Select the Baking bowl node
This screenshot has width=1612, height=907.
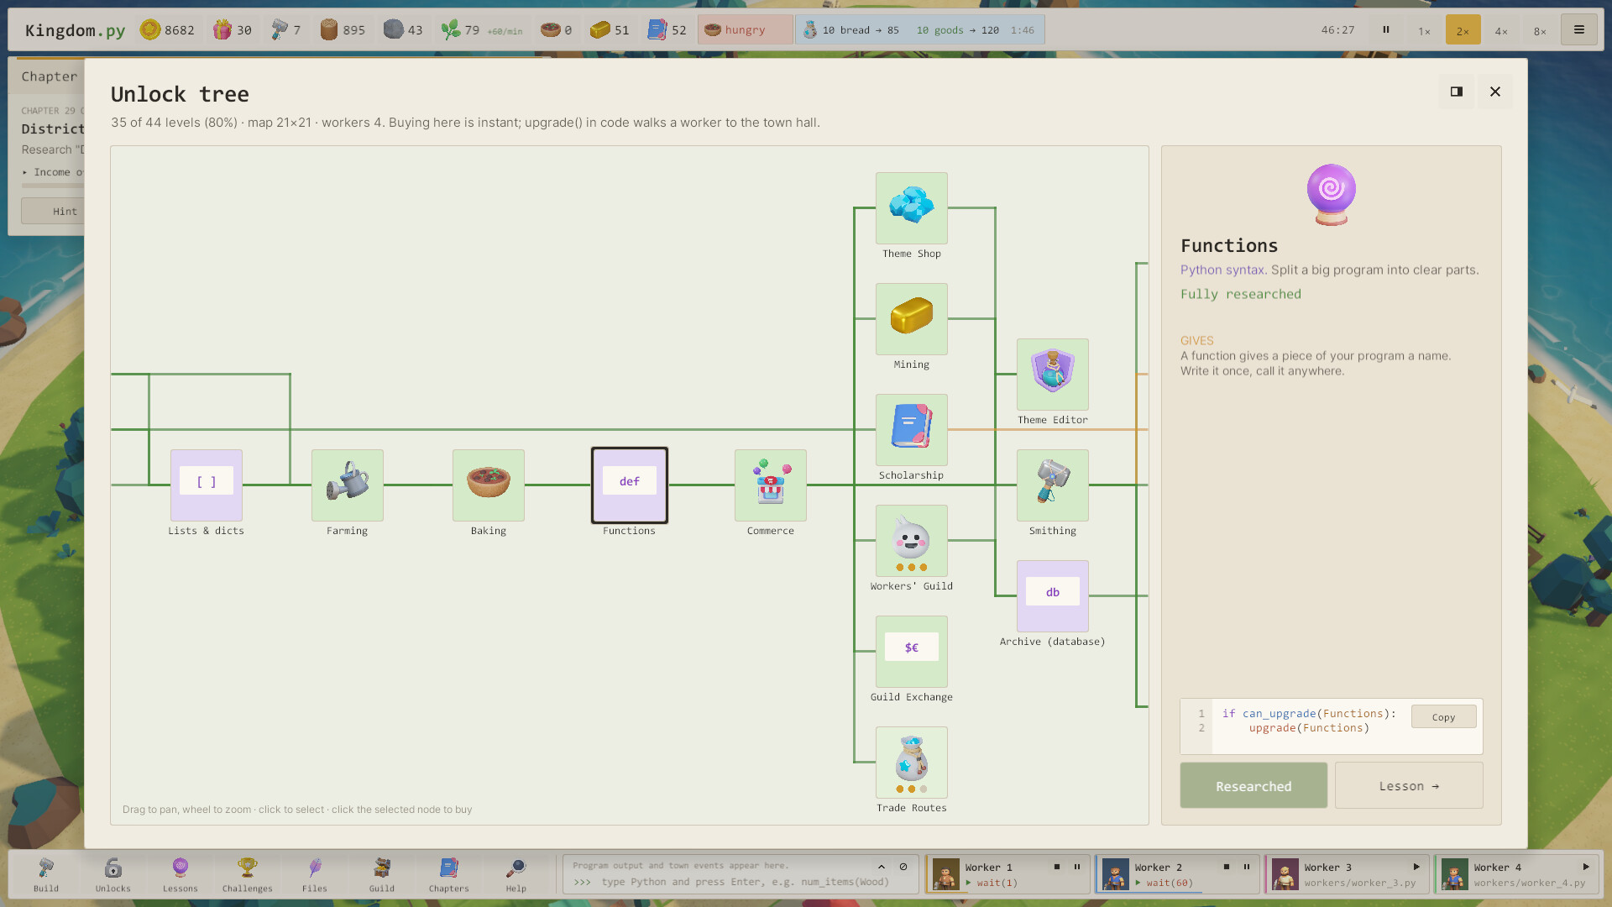(488, 485)
